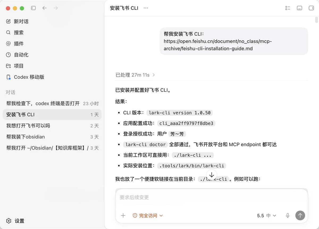319x229 pixels.
Task: Select the 安装飞书 CLI conversation
Action: point(52,115)
